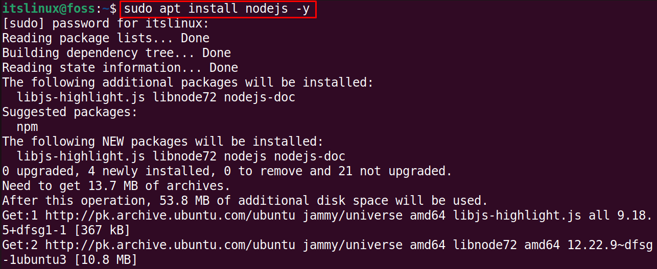Click the itslinux@foss prompt text

[48, 9]
